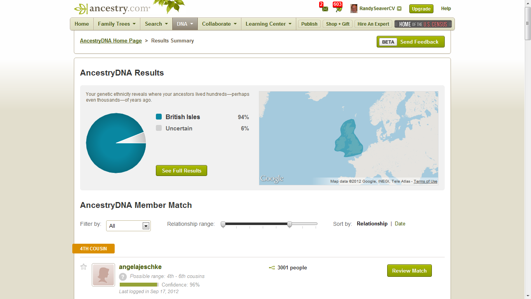Viewport: 531px width, 299px height.
Task: Click the Confidence 96% bar
Action: pyautogui.click(x=139, y=285)
